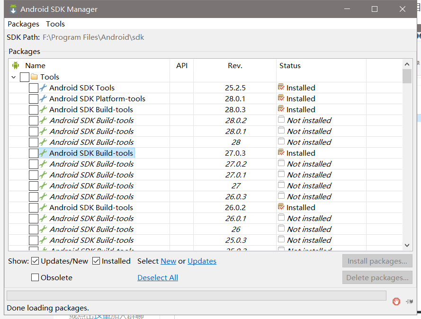Click the API column header
The height and width of the screenshot is (319, 421).
pos(182,66)
